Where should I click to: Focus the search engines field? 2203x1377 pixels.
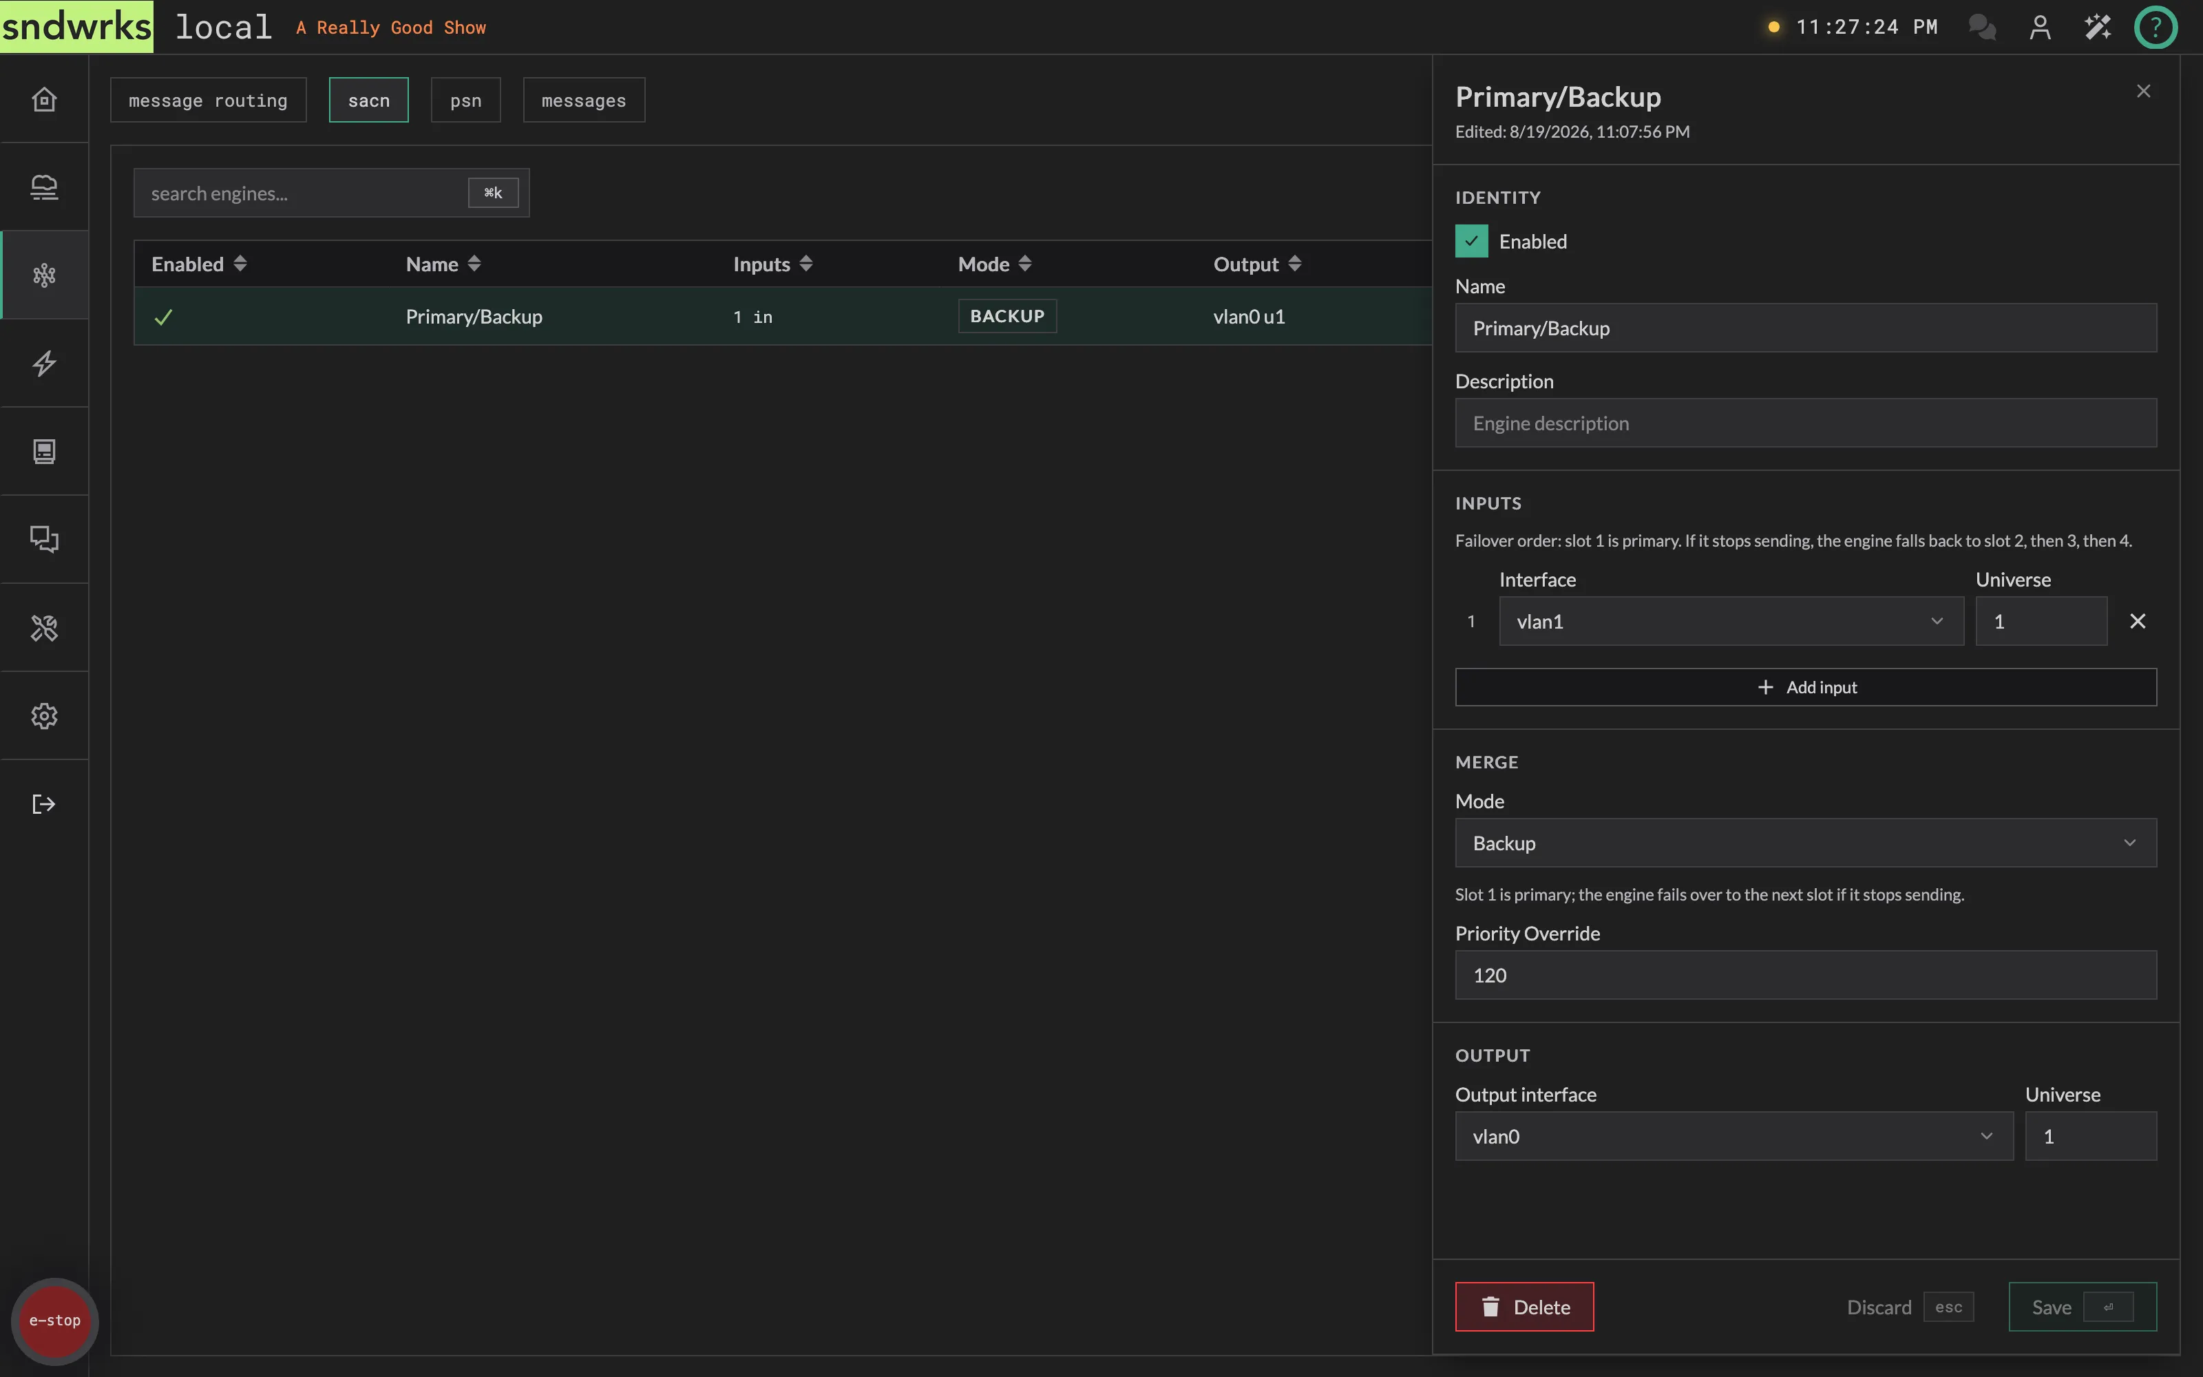point(331,193)
